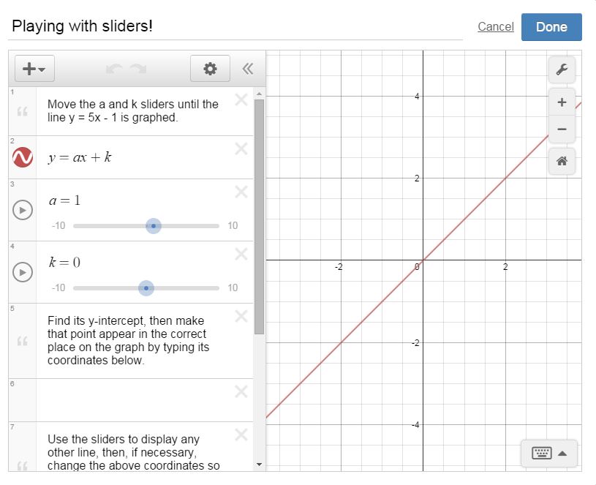Screen dimensions: 596x485
Task: Zoom in on the graph
Action: (x=562, y=102)
